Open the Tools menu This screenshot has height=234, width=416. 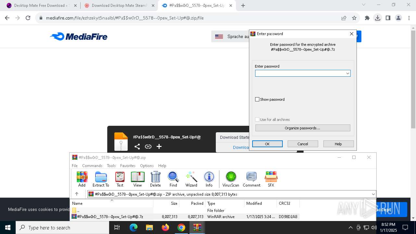[111, 165]
